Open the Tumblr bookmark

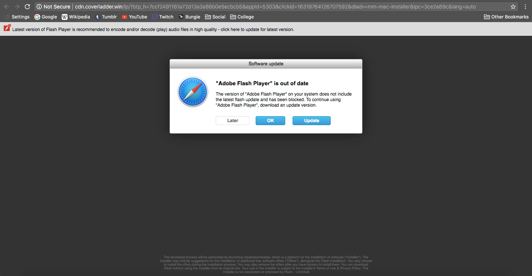(x=106, y=17)
